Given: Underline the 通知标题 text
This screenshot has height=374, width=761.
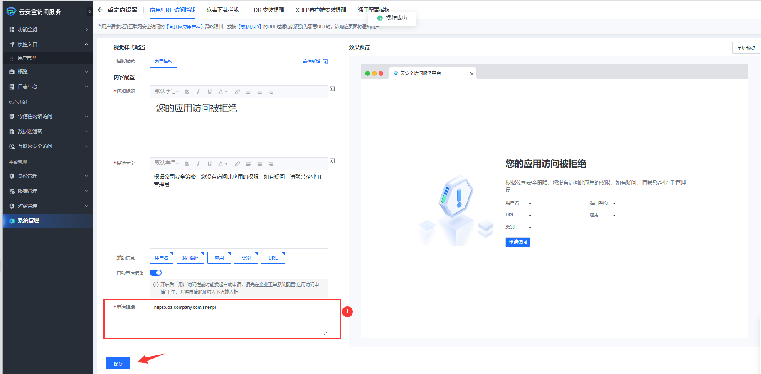Looking at the screenshot, I should point(209,92).
